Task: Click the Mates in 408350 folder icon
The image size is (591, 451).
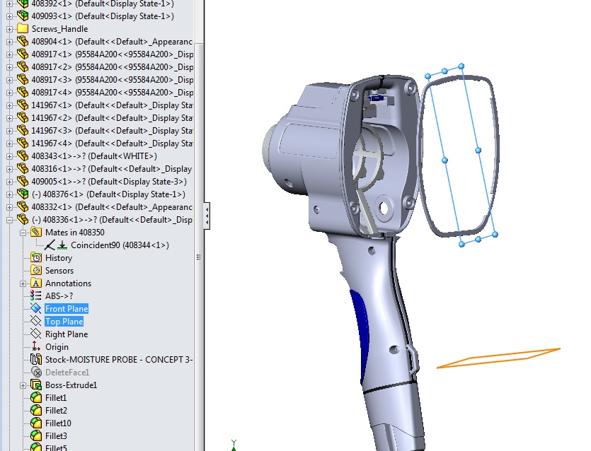Action: 36,233
